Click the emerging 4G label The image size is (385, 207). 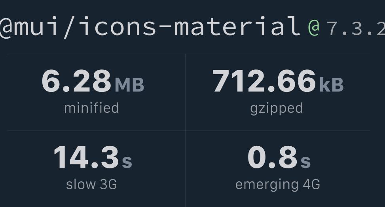click(278, 185)
